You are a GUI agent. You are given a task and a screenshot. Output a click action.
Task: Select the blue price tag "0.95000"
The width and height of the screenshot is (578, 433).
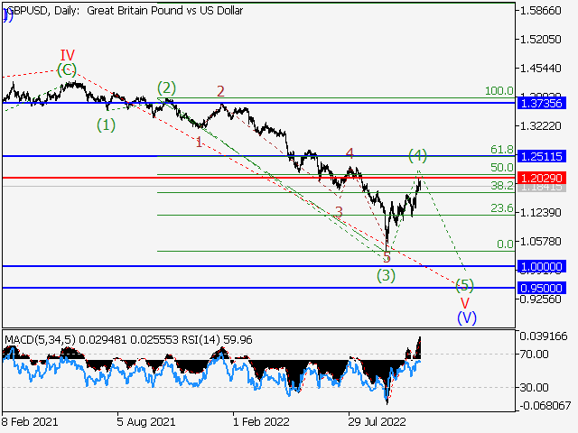tap(542, 288)
